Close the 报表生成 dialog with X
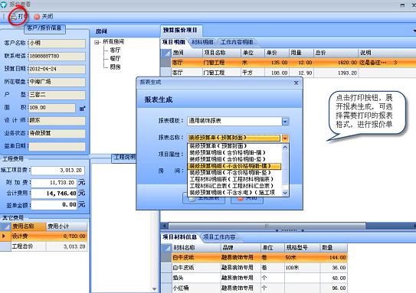This screenshot has width=416, height=293. pos(296,83)
